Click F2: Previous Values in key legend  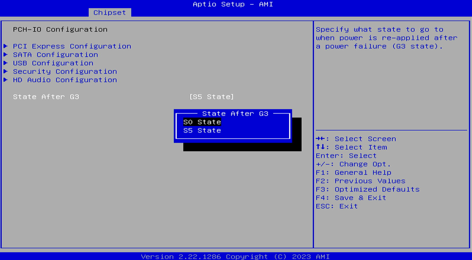click(x=360, y=181)
